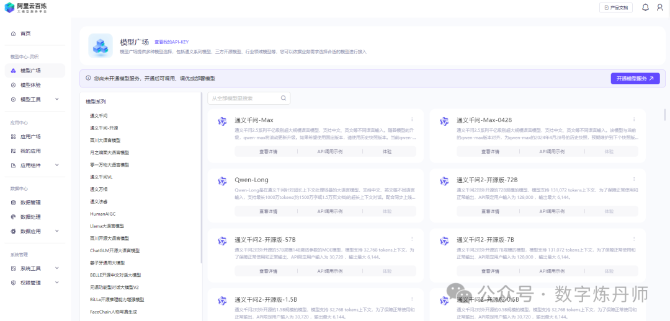
Task: Click the 通义千问-Max model logo icon
Action: click(x=222, y=121)
